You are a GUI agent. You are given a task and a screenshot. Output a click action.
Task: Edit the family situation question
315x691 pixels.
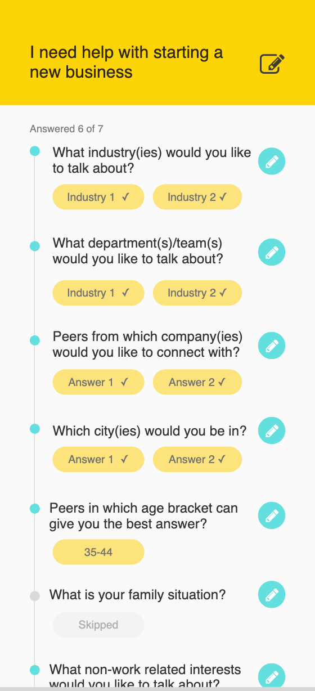[x=272, y=594]
